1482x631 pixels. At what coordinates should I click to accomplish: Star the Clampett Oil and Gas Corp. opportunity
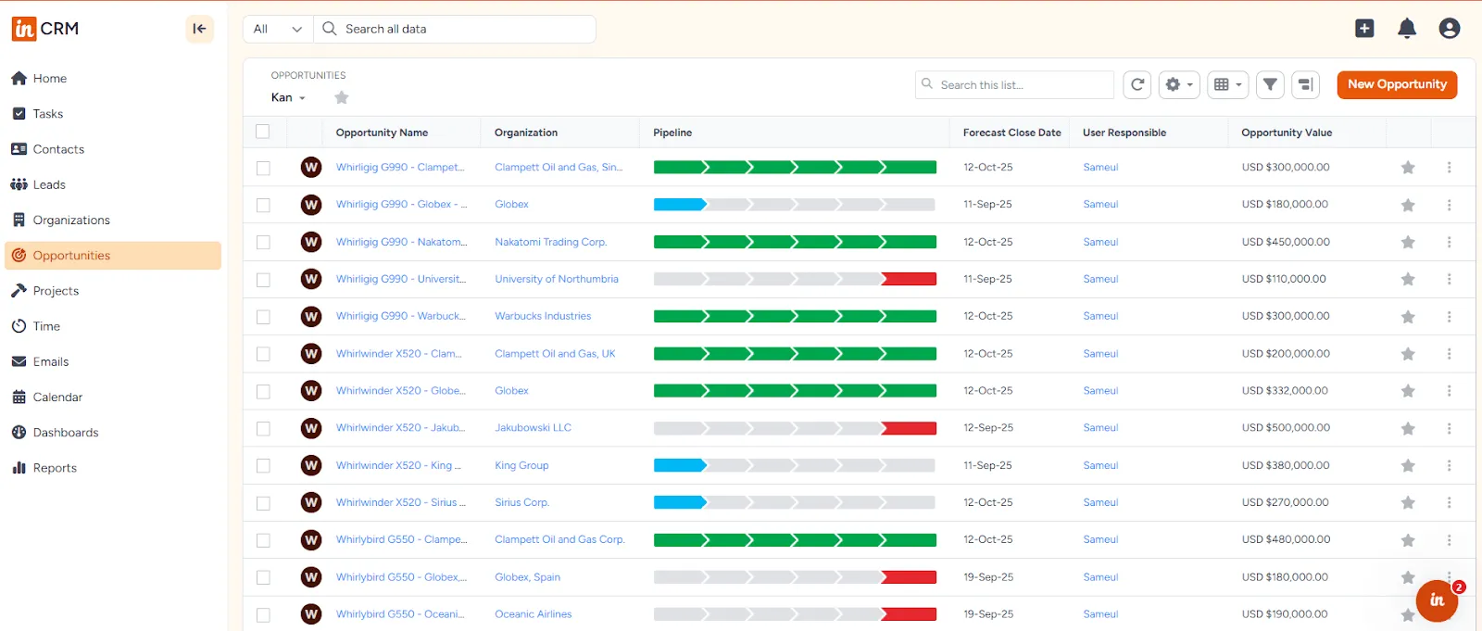point(1408,539)
